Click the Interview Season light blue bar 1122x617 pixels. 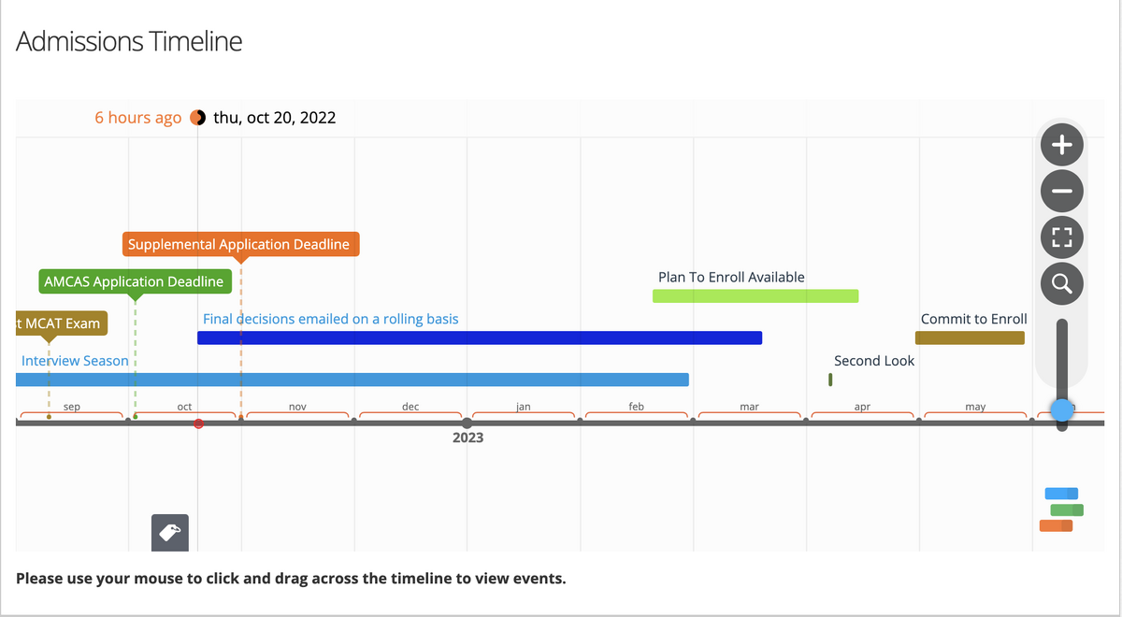[352, 380]
